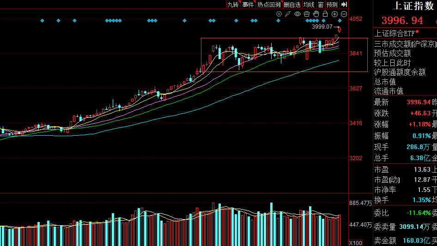Click the 振幅 value 0.91%
Image resolution: width=437 pixels, height=246 pixels.
[422, 136]
